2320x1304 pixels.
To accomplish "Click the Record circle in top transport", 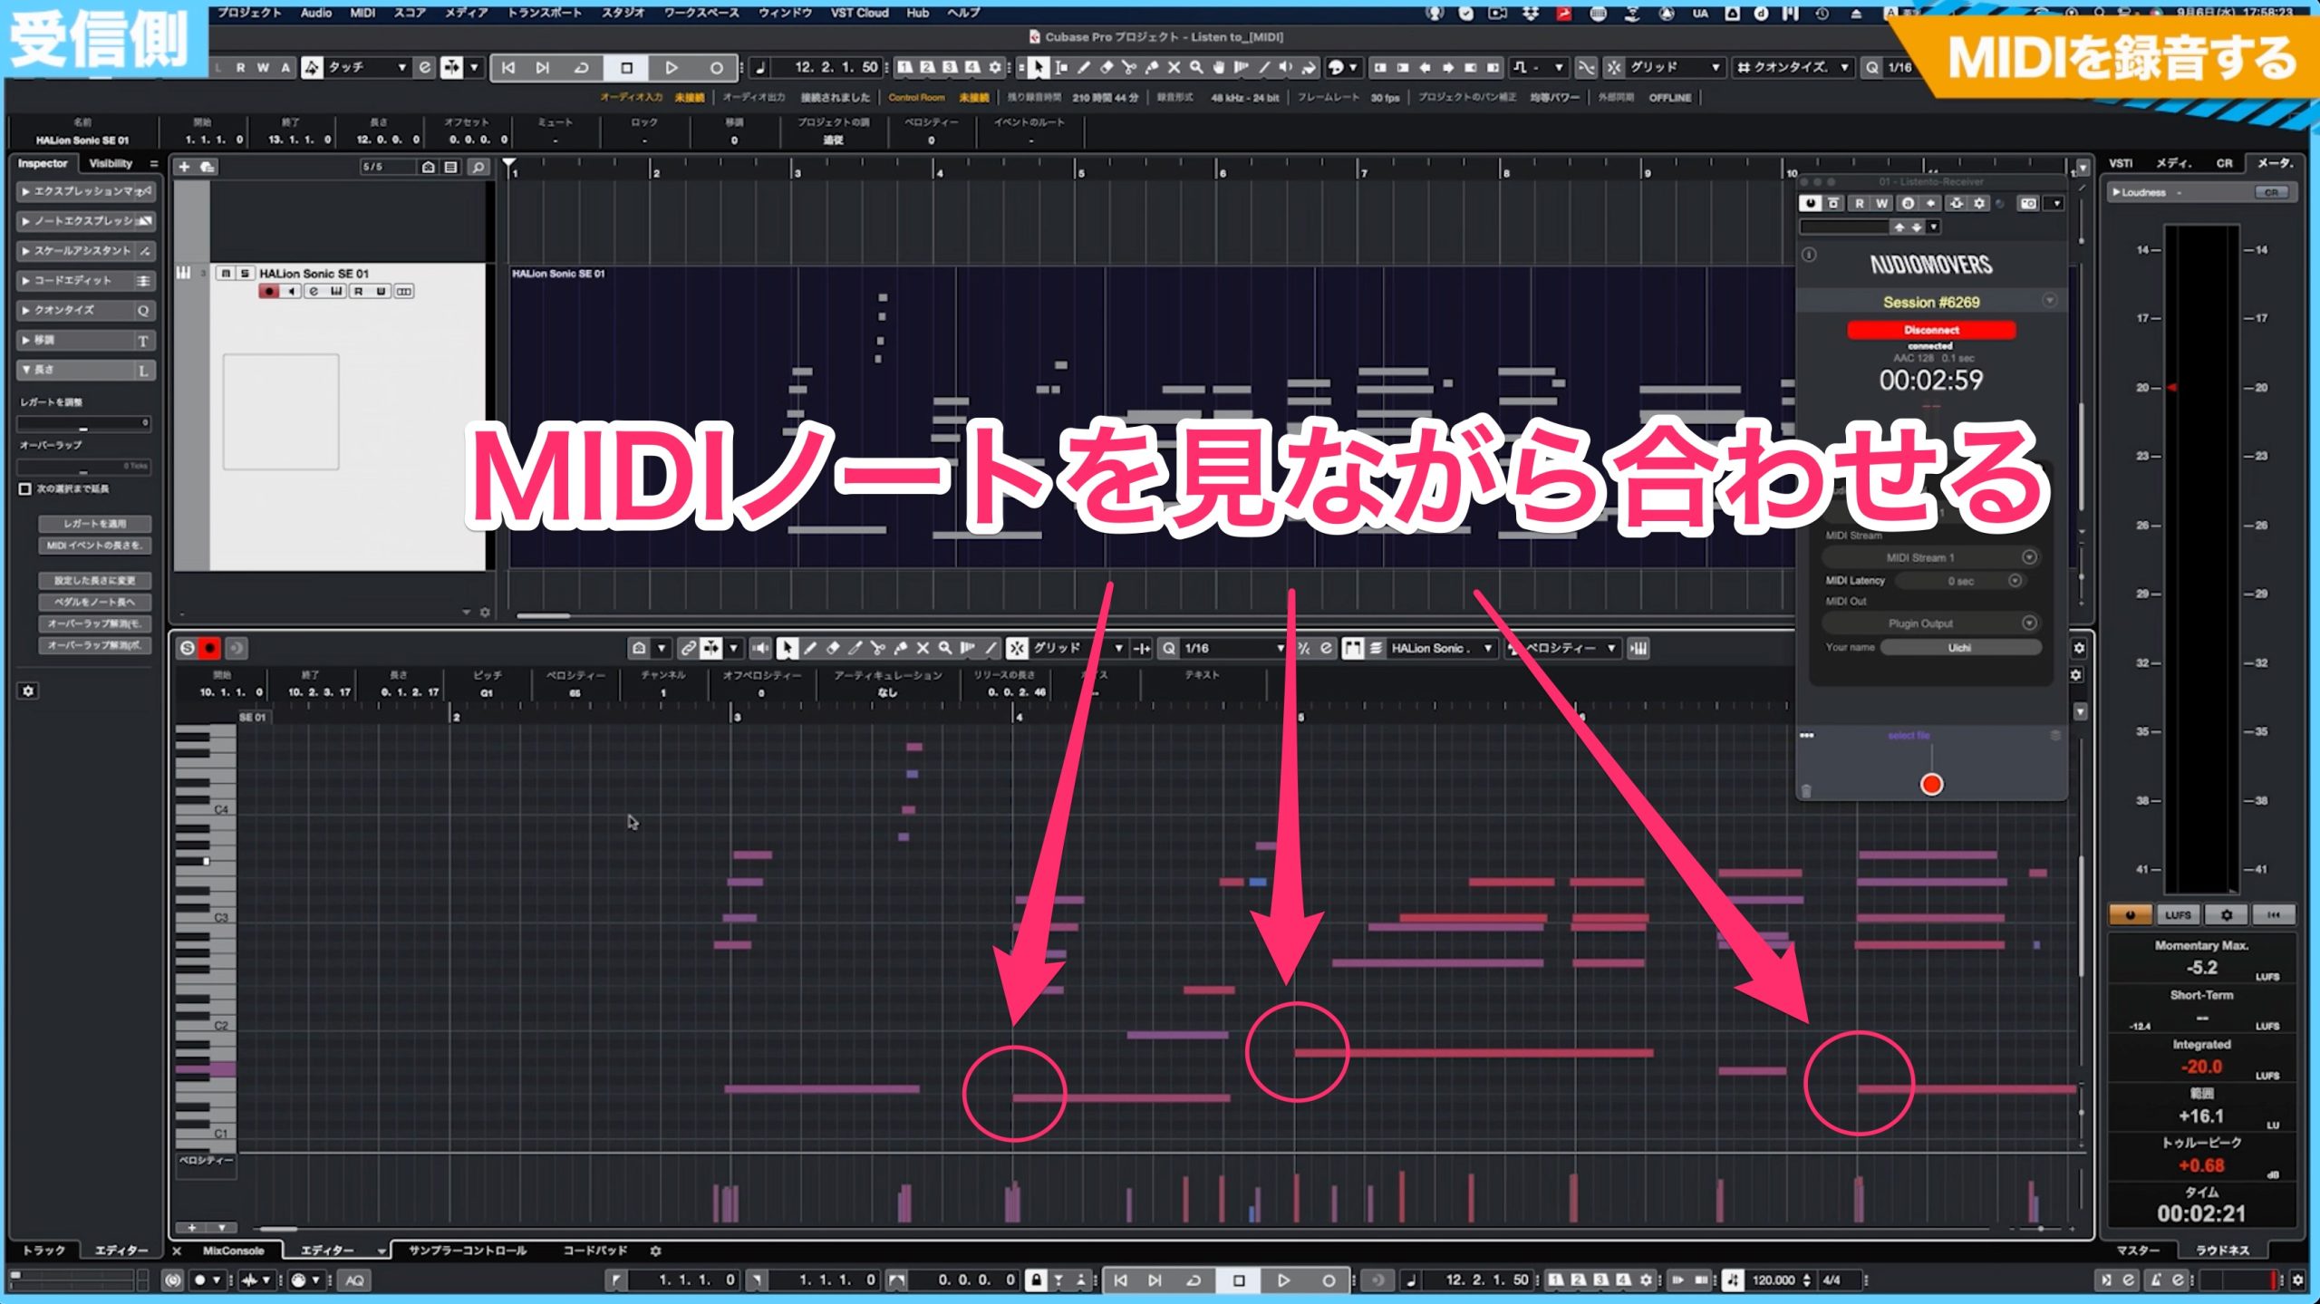I will point(716,67).
